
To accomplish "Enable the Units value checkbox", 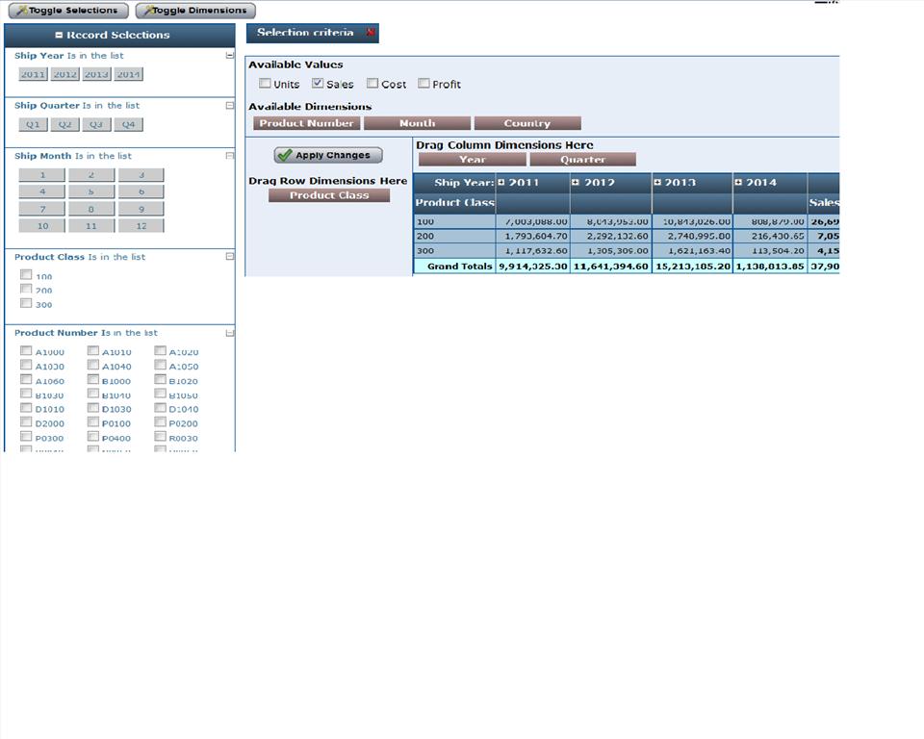I will pos(265,84).
